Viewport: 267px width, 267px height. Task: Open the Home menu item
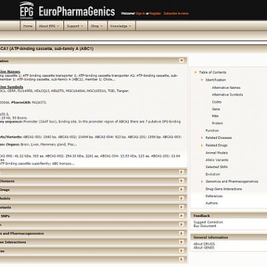(x=28, y=26)
